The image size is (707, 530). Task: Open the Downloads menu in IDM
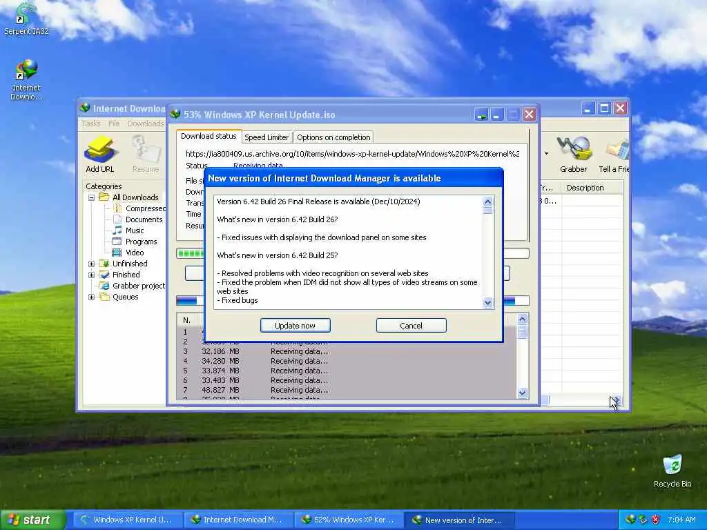[x=145, y=124]
